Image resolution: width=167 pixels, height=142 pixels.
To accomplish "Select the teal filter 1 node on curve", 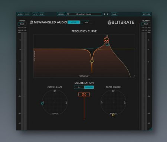I will pos(107,44).
